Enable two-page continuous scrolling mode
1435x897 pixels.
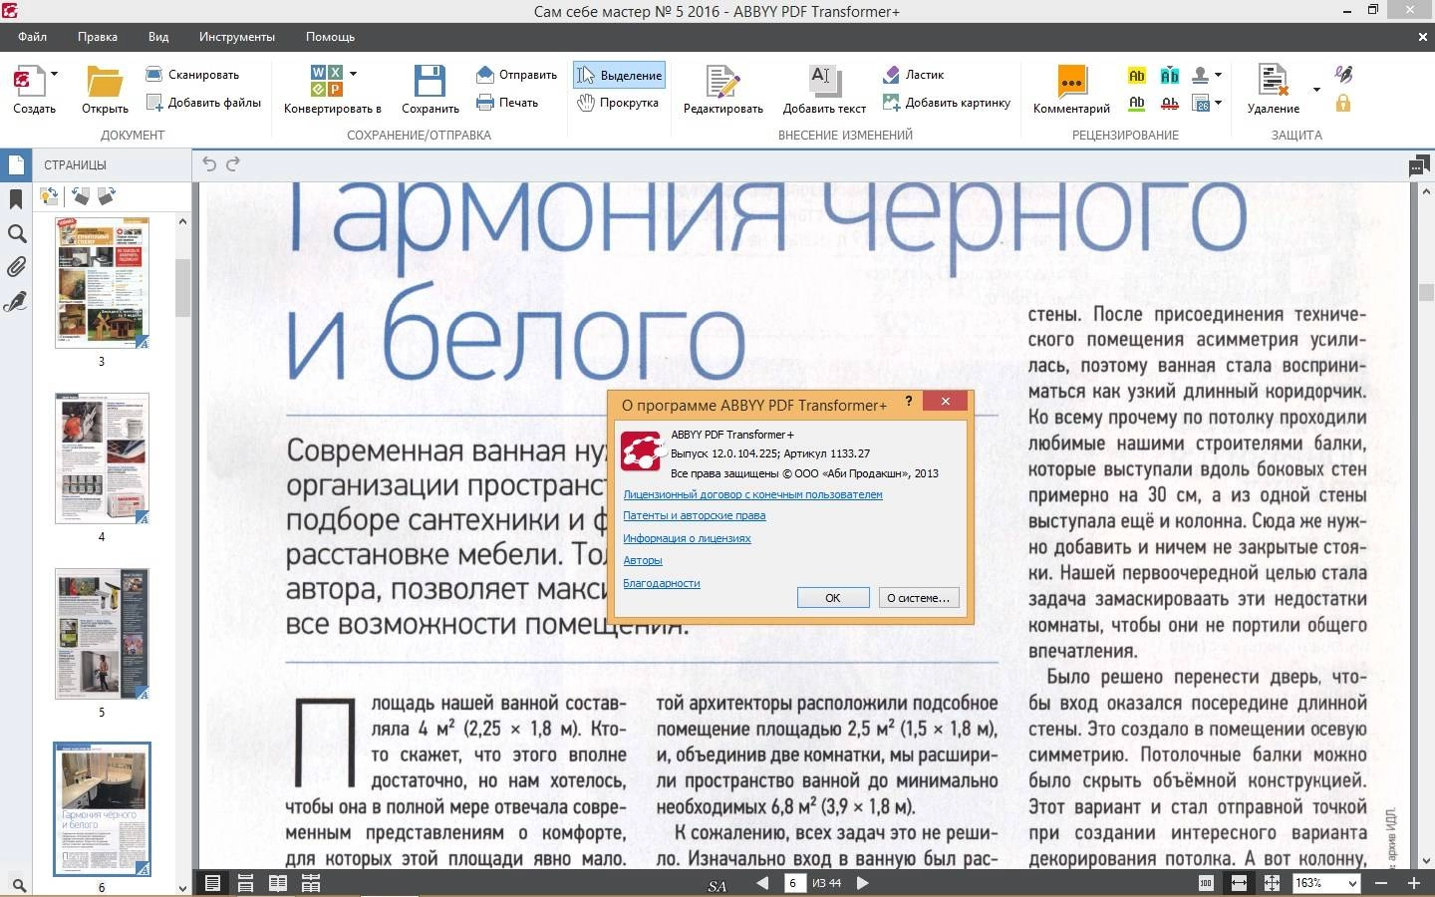coord(311,883)
